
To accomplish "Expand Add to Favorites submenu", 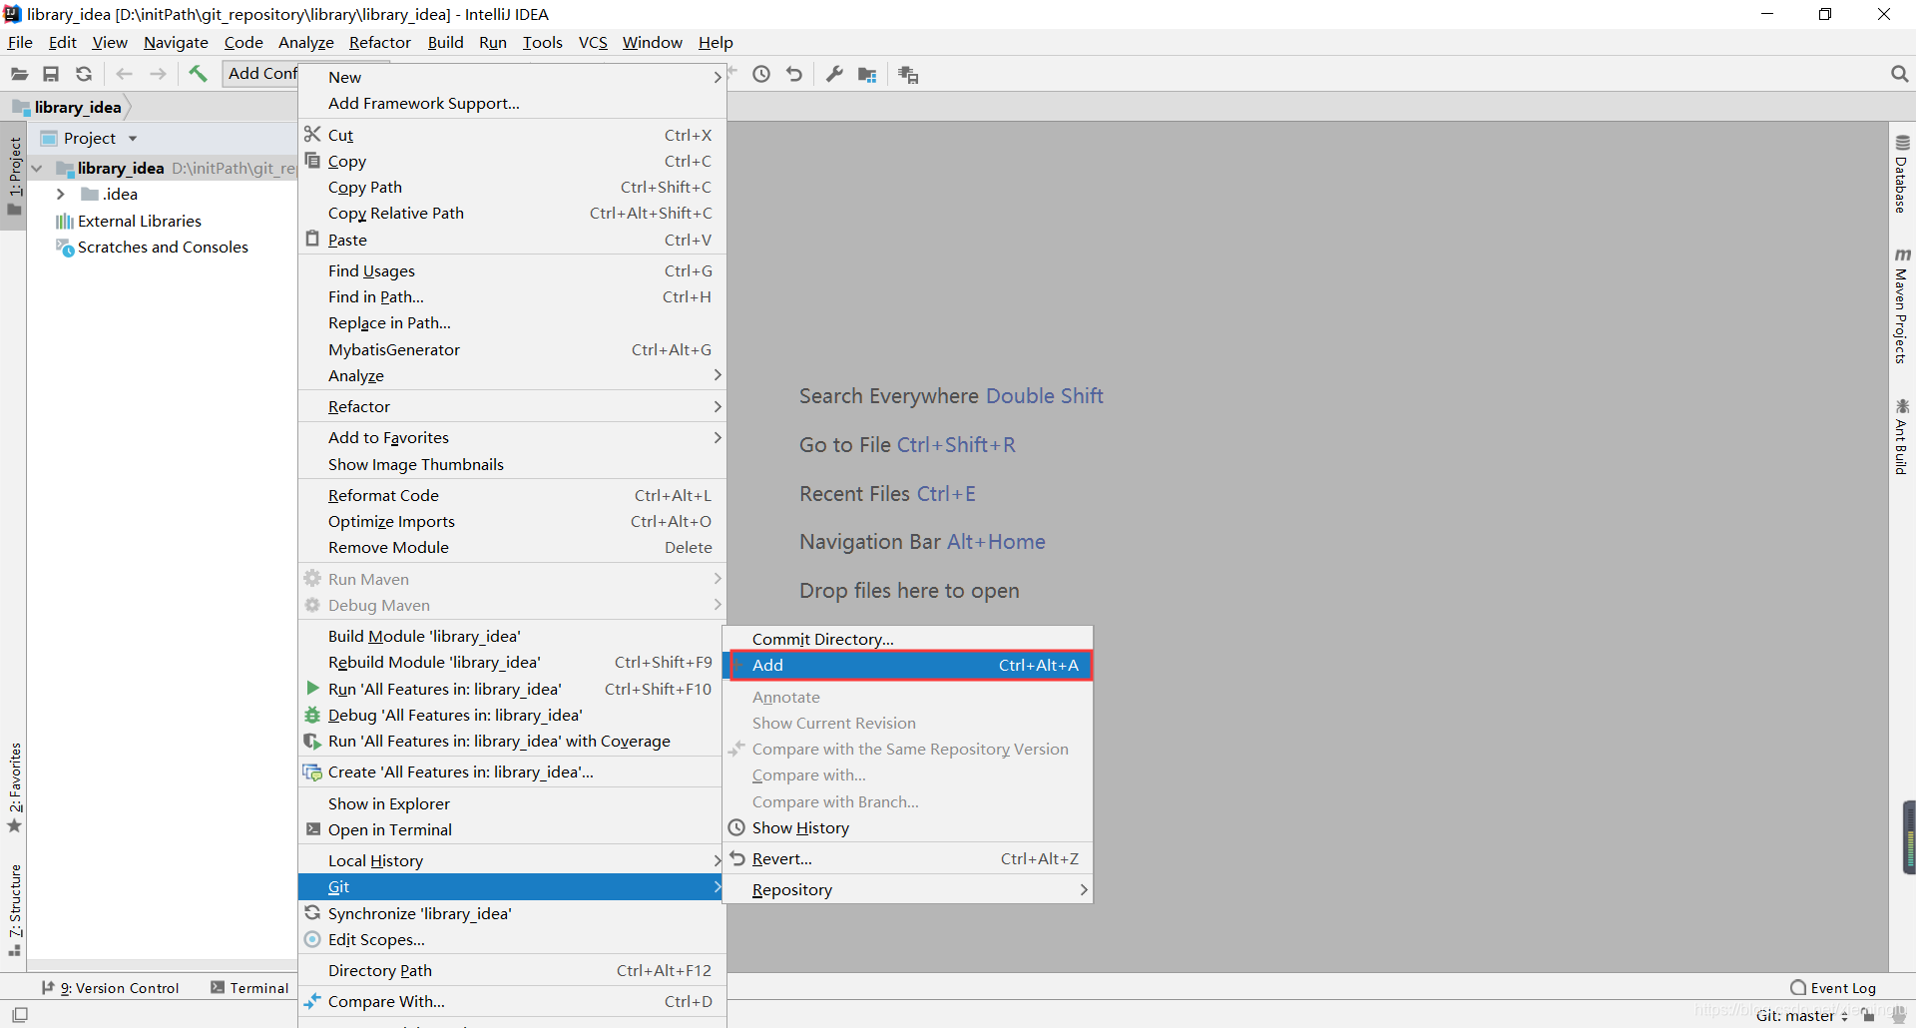I will click(x=512, y=437).
